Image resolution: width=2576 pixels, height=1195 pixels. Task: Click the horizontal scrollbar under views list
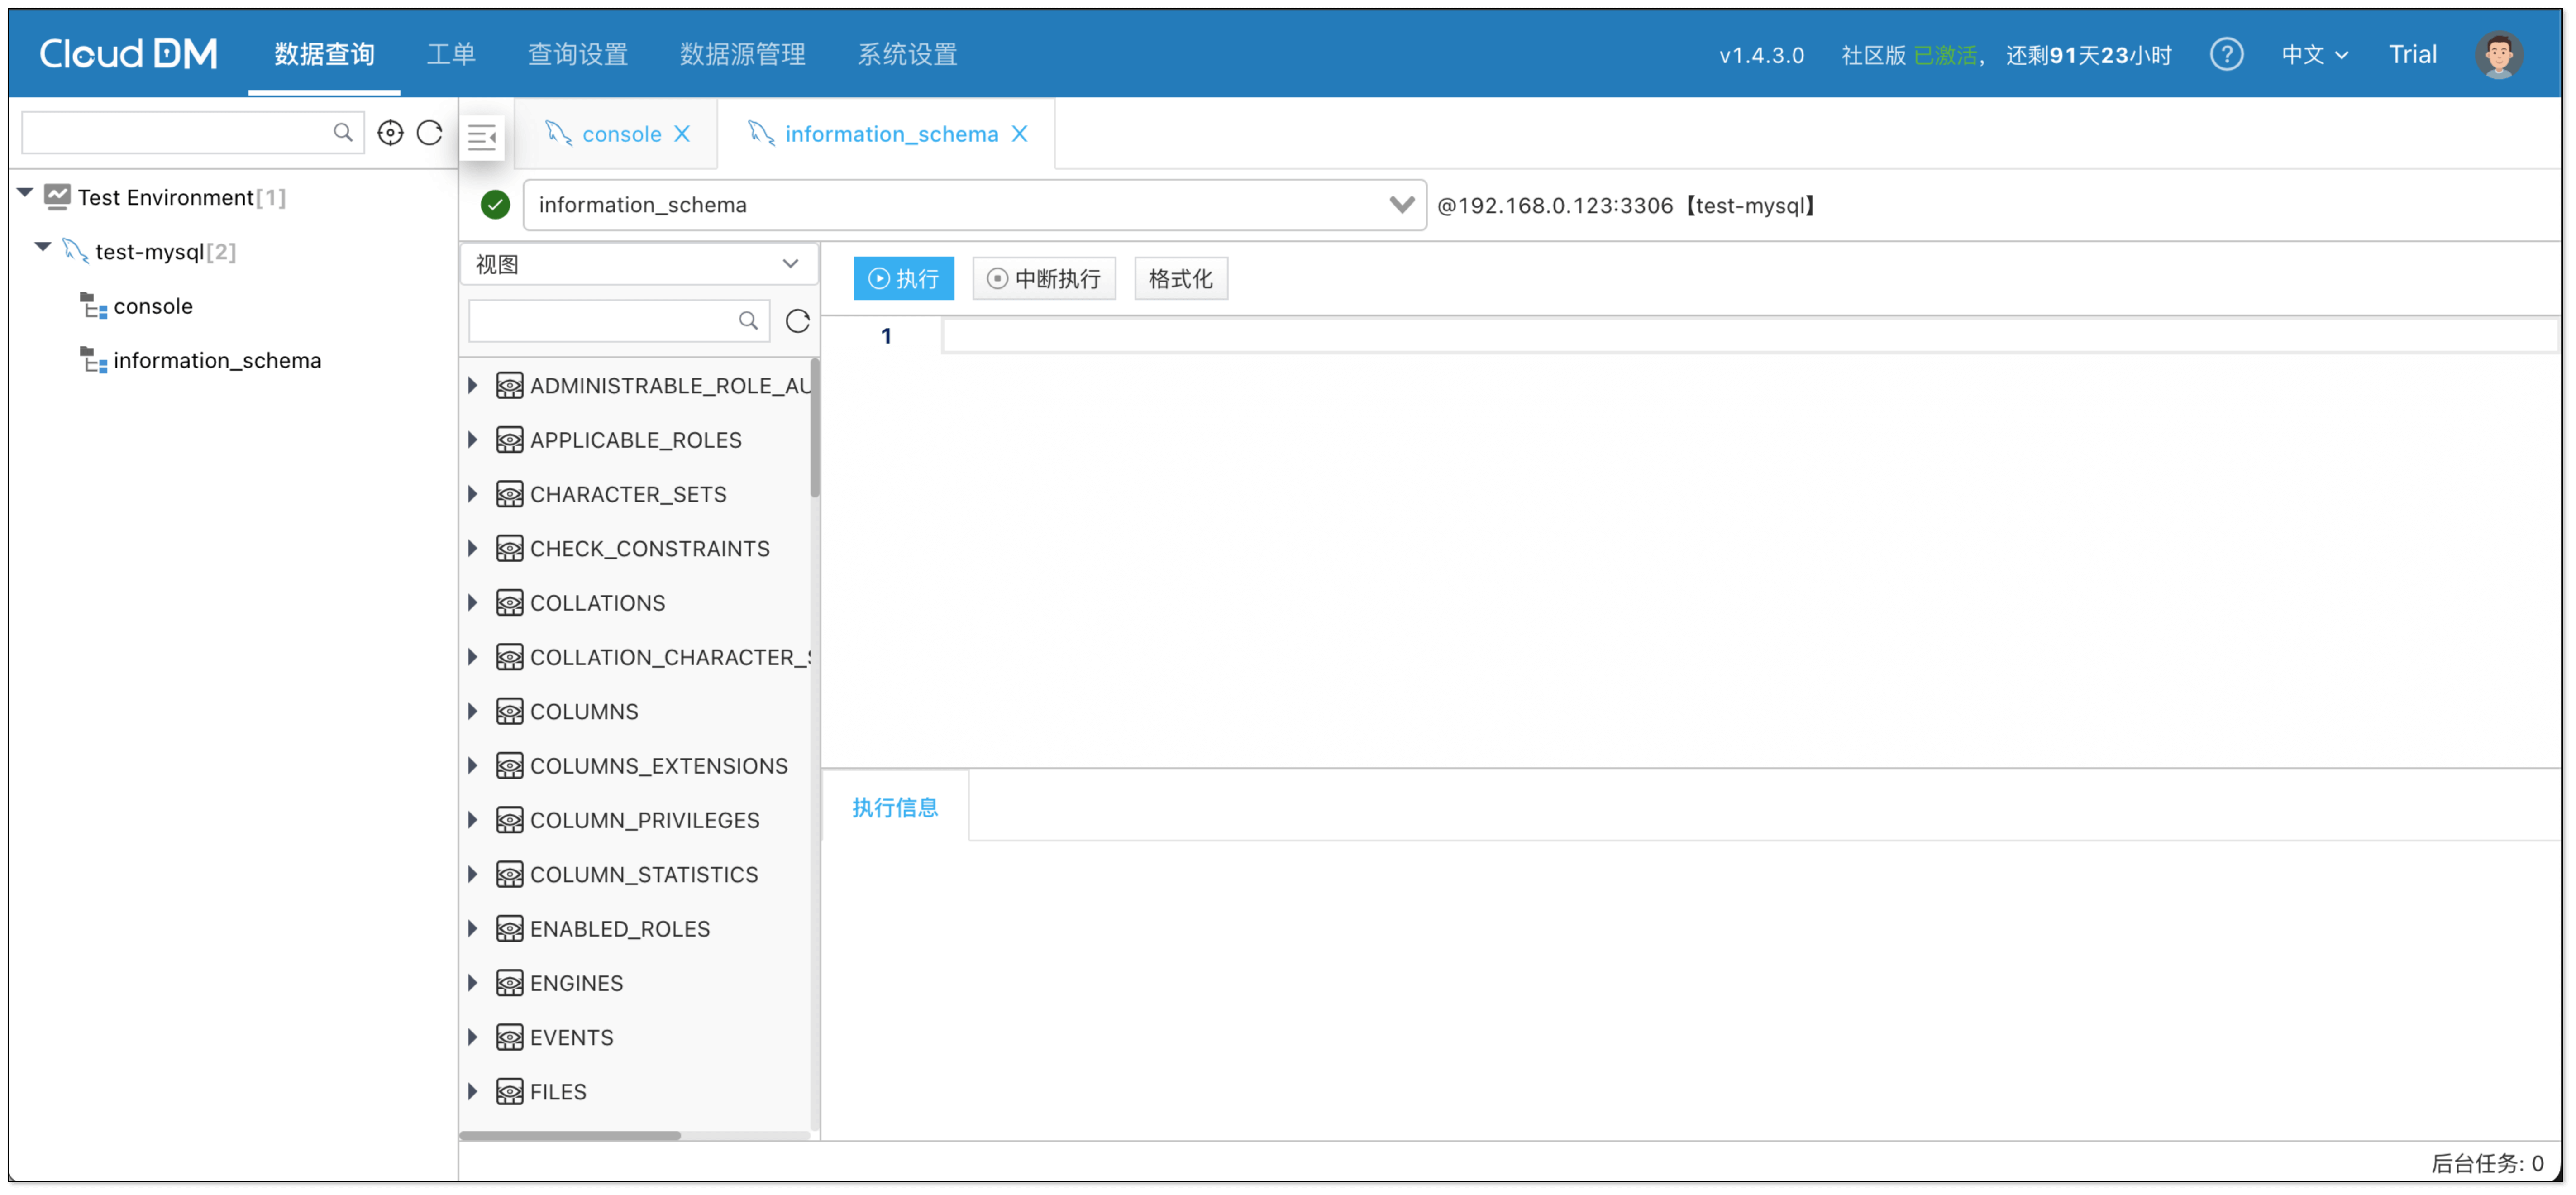click(x=570, y=1135)
